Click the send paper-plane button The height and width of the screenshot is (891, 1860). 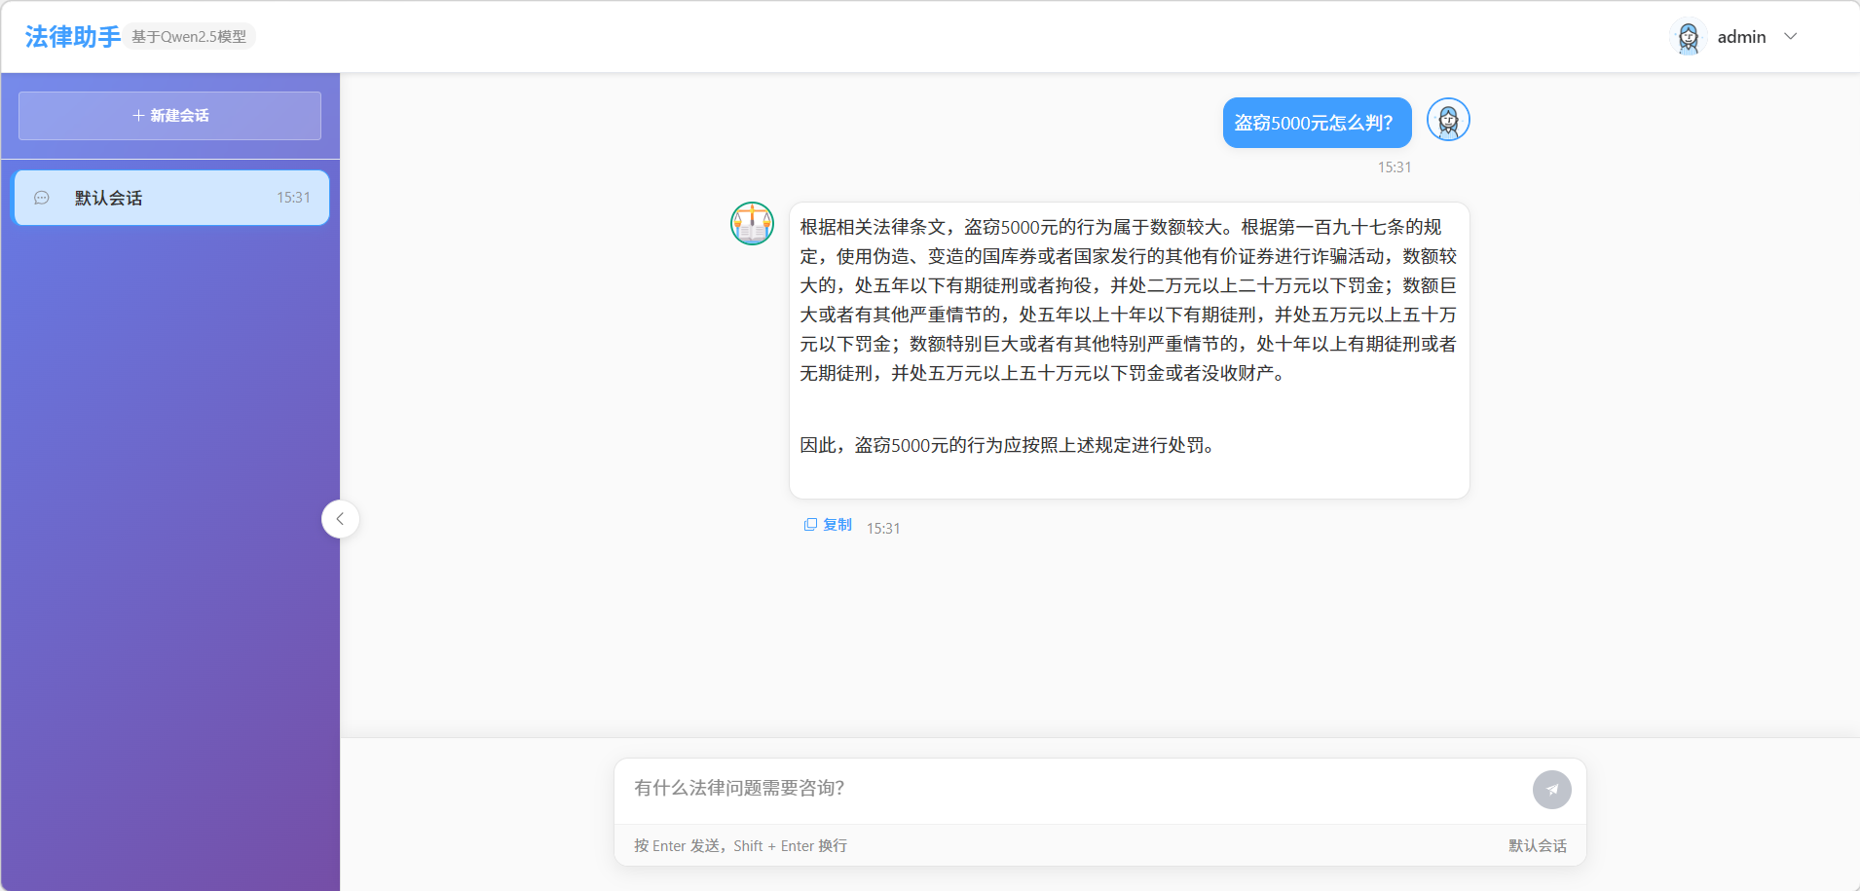(x=1552, y=790)
